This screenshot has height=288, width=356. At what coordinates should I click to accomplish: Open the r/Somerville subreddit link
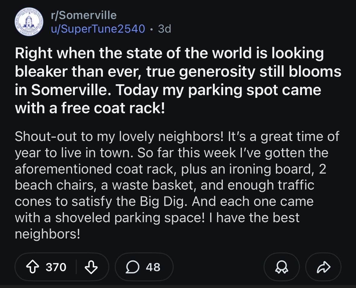pyautogui.click(x=84, y=15)
